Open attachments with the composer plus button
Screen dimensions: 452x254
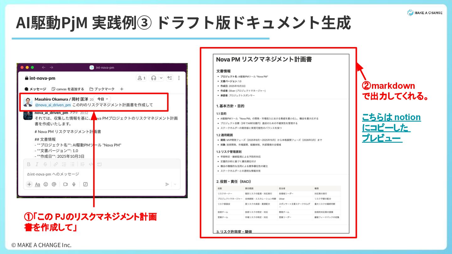pos(29,184)
